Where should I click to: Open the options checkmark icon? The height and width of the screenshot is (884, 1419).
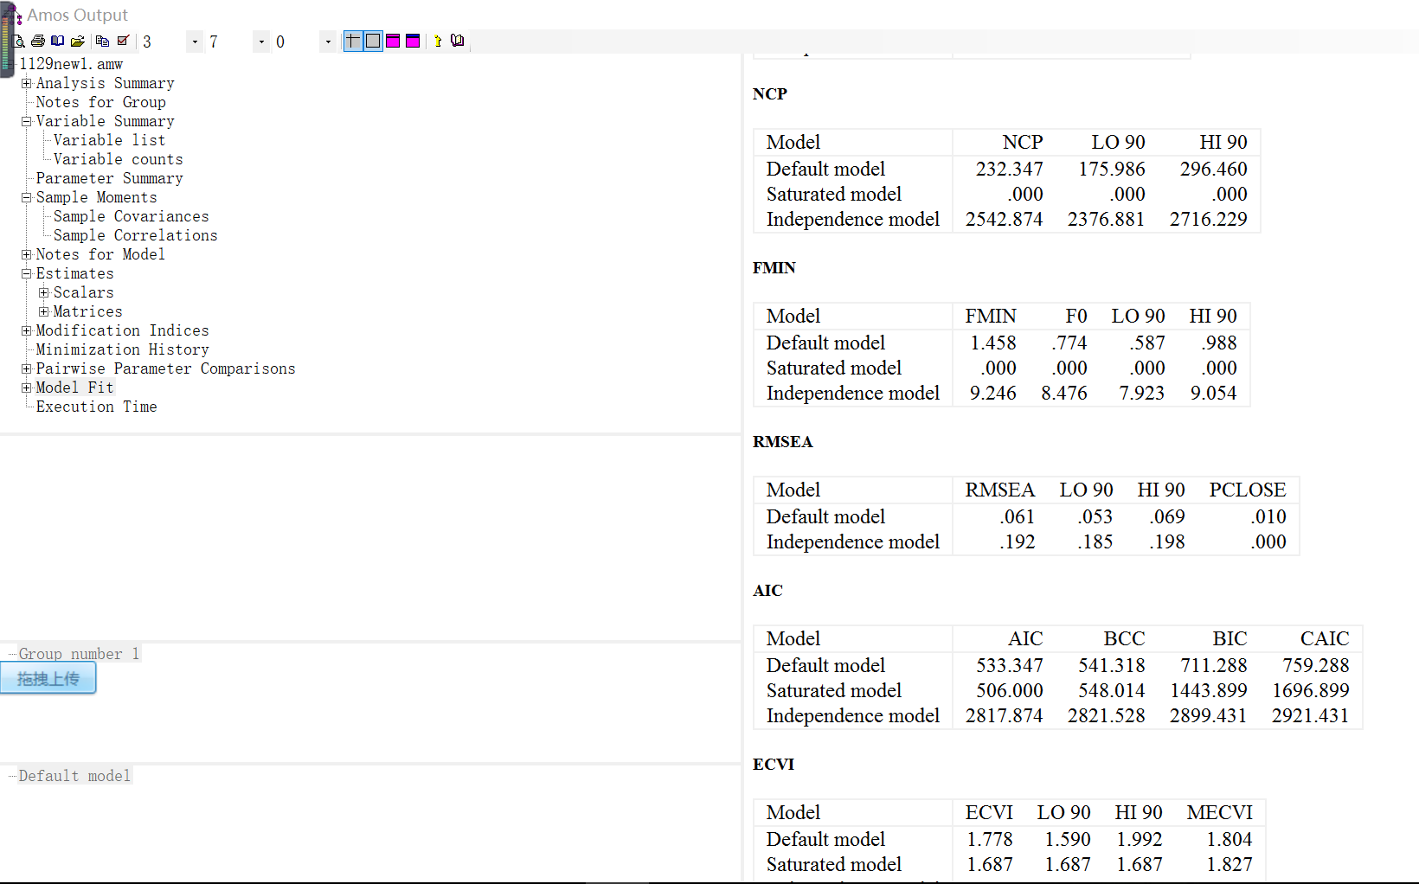[x=123, y=41]
